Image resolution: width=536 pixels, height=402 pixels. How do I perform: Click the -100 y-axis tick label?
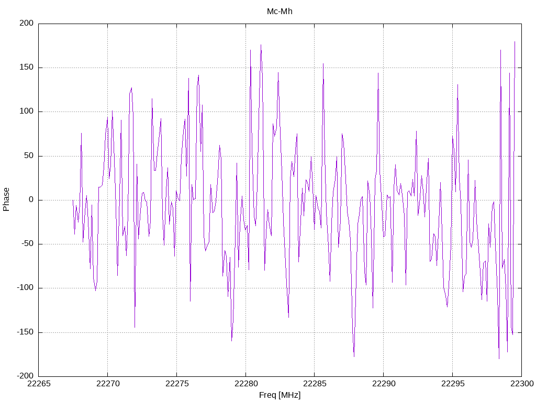25,288
